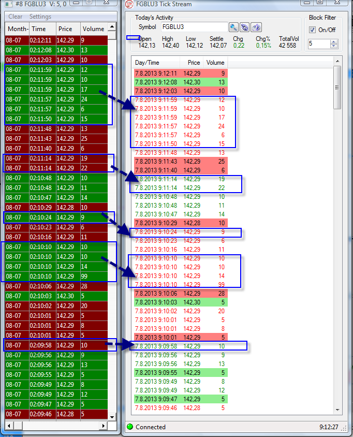Image resolution: width=353 pixels, height=437 pixels.
Task: Select the 02:12:03 row in left window
Action: [x=56, y=60]
